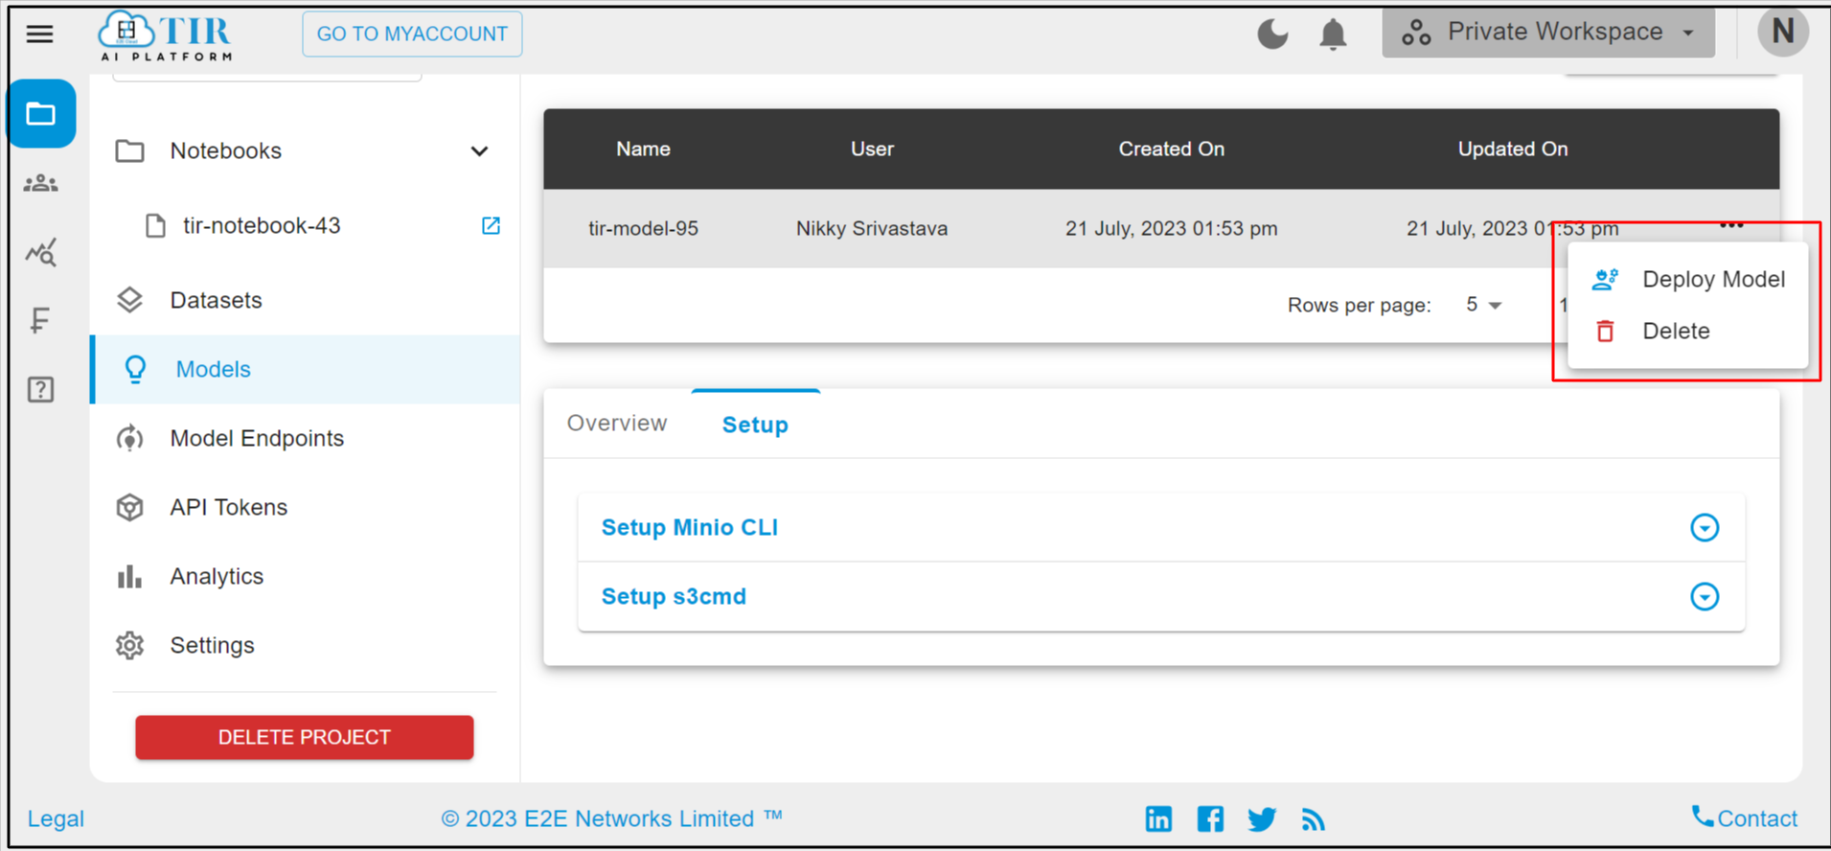Click the User column header
Screen dimensions: 1831x851
click(x=872, y=149)
